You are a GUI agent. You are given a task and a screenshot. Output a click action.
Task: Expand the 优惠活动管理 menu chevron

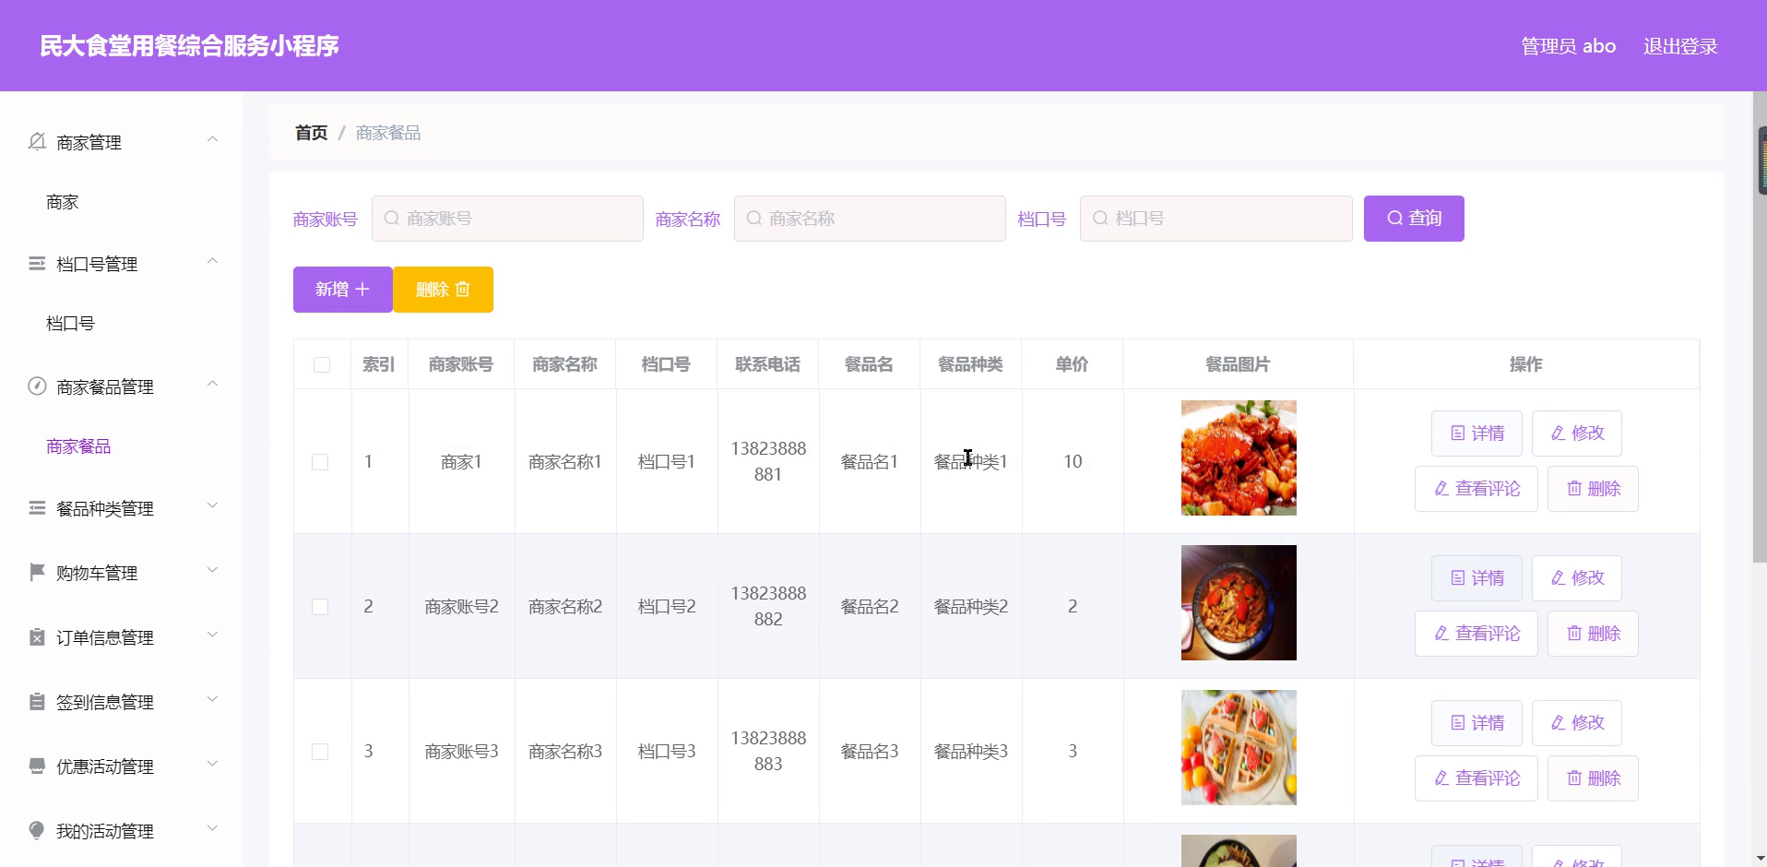(x=212, y=764)
